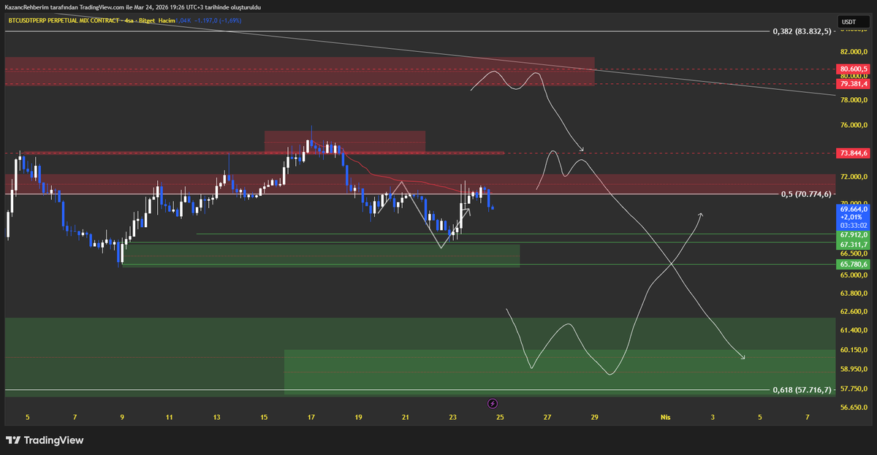This screenshot has width=877, height=455.
Task: Click the current price label 69.664,0
Action: coord(854,209)
